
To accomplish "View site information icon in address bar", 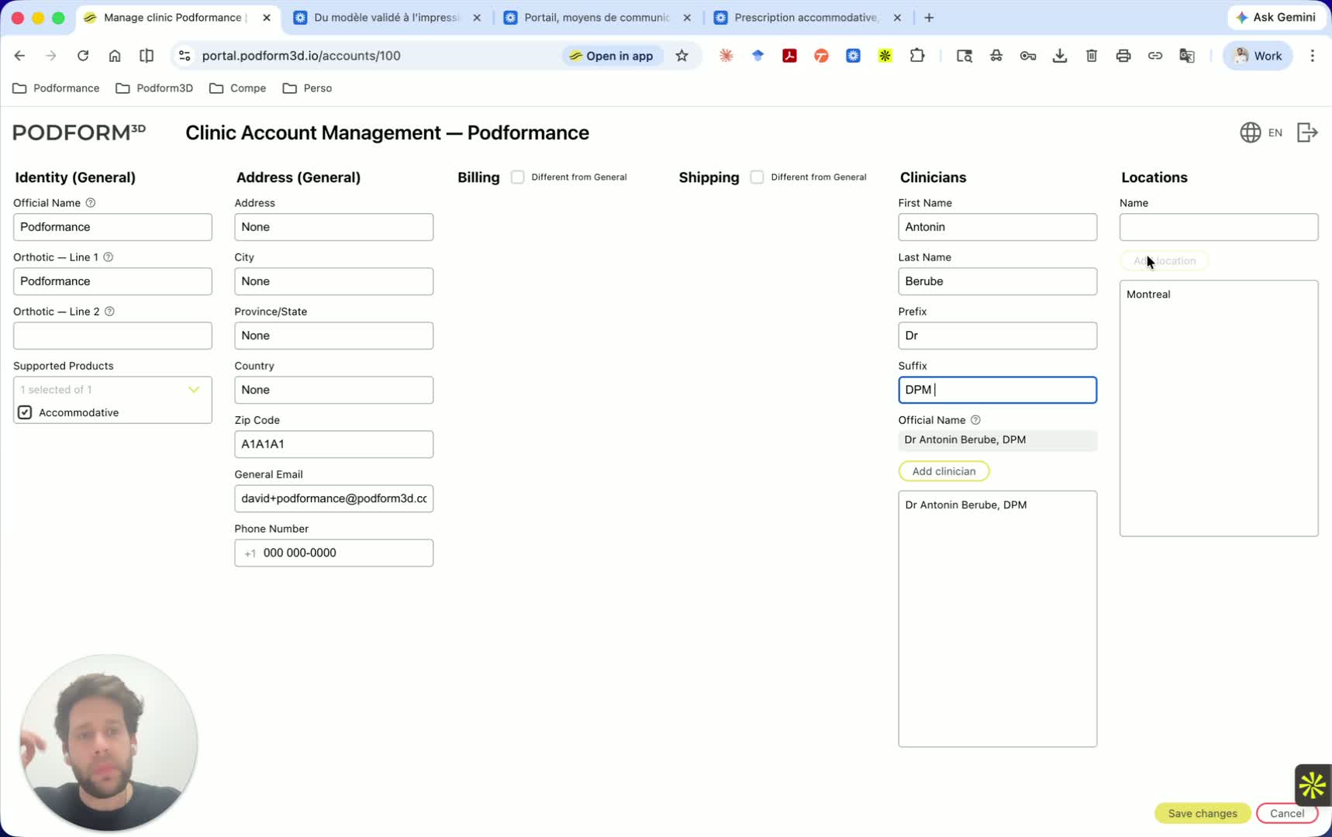I will (x=185, y=56).
